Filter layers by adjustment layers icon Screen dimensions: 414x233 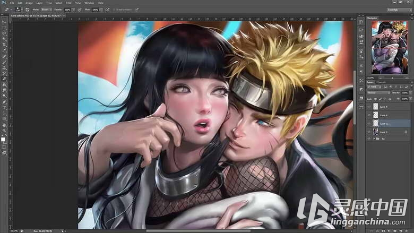[391, 87]
